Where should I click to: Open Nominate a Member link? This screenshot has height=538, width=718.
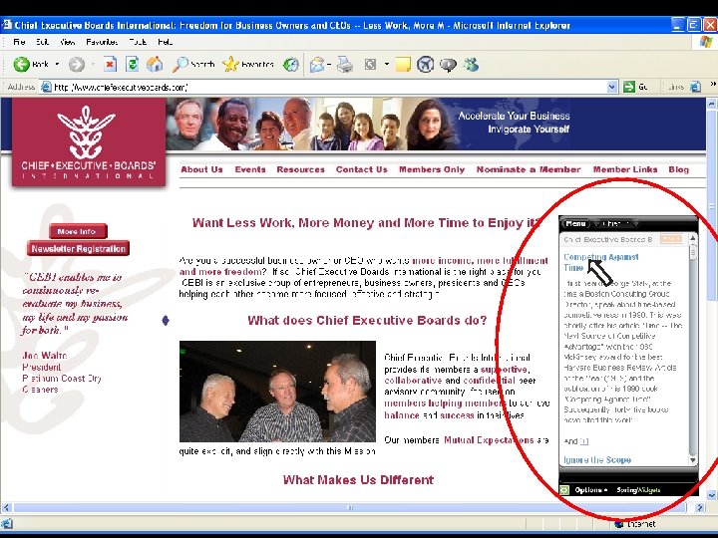coord(529,169)
